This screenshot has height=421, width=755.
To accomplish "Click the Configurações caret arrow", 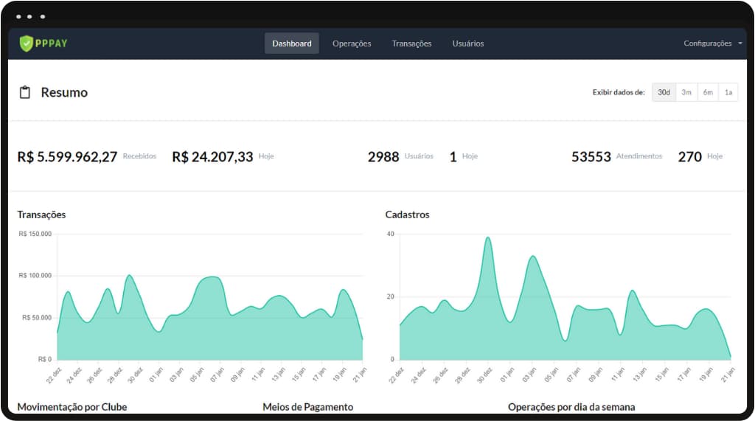I will coord(740,44).
